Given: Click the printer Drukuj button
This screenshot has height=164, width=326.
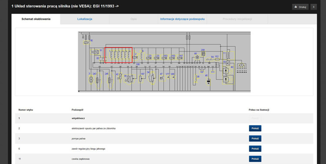Looking at the screenshot, I should click(x=300, y=7).
